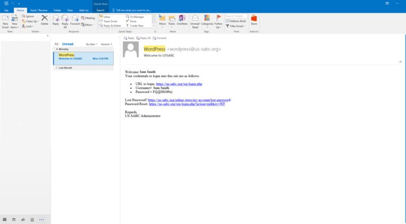Screen dimensions: 406x224
Task: Create a New Email from the ribbon
Action: tap(5, 21)
